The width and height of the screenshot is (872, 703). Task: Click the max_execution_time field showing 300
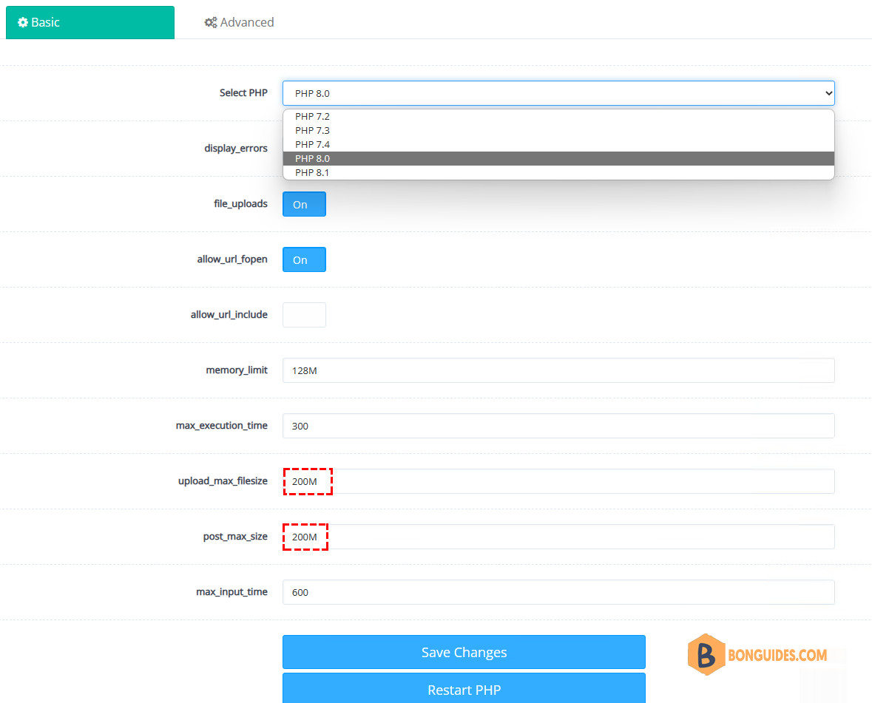point(558,426)
